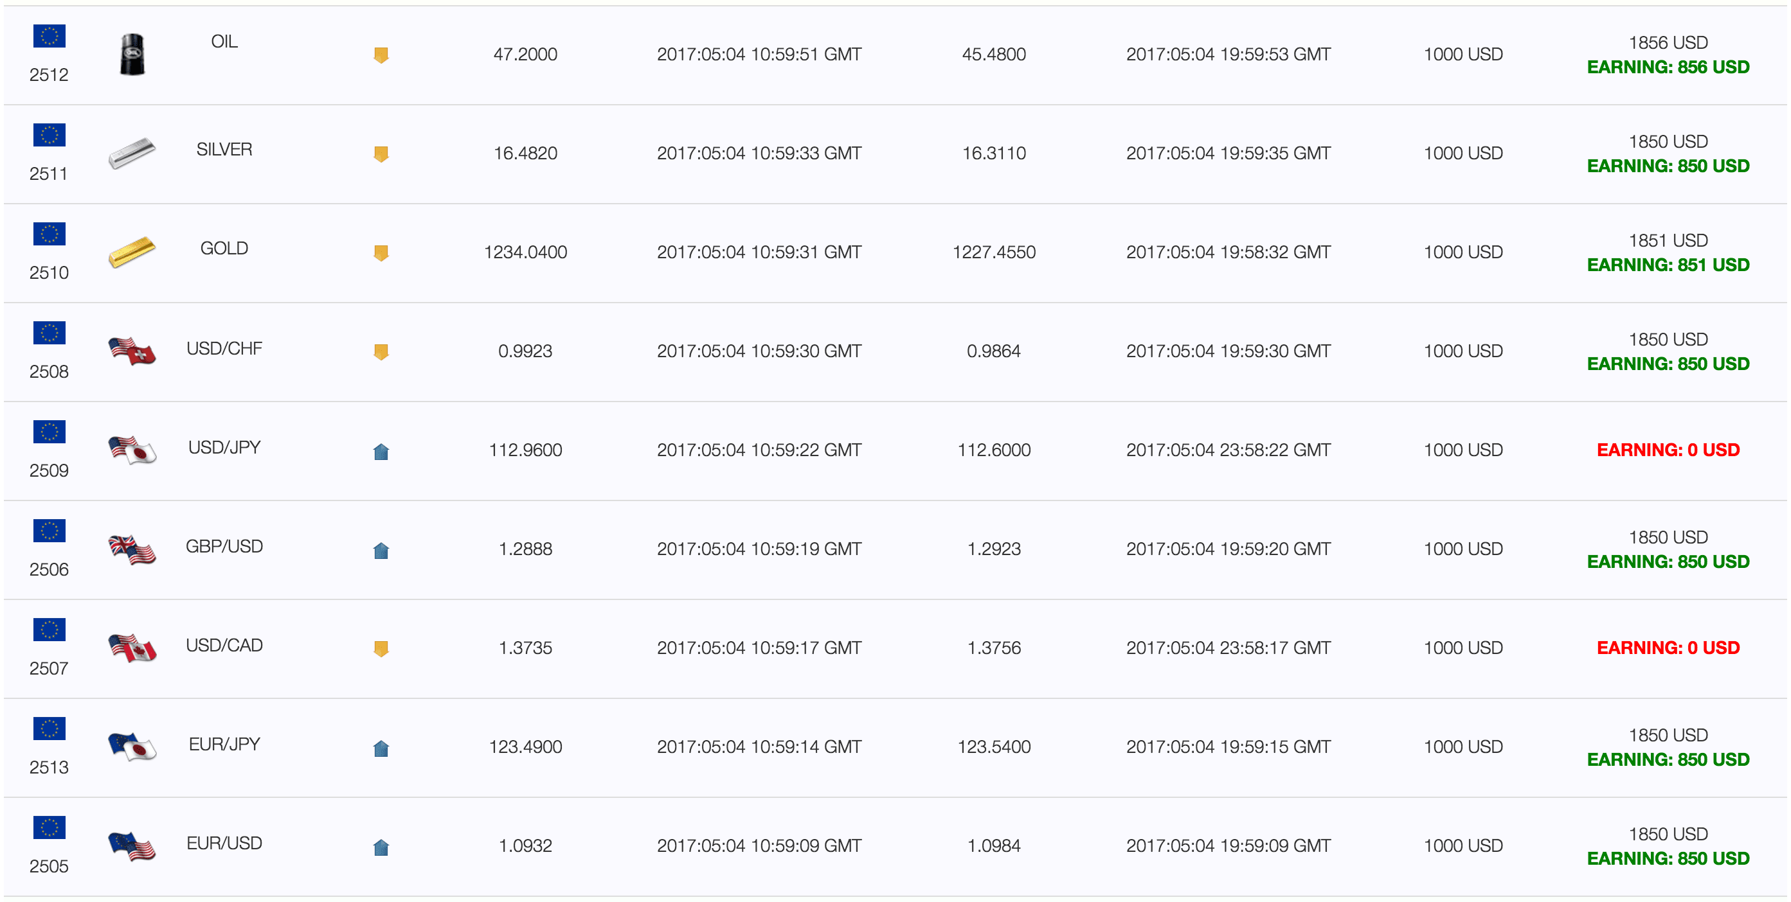Viewport: 1791px width, 902px height.
Task: Click the SILVER entry price 16.4820
Action: click(x=525, y=153)
